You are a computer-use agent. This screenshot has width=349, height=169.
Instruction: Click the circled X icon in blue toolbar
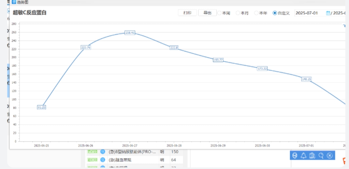(329, 156)
